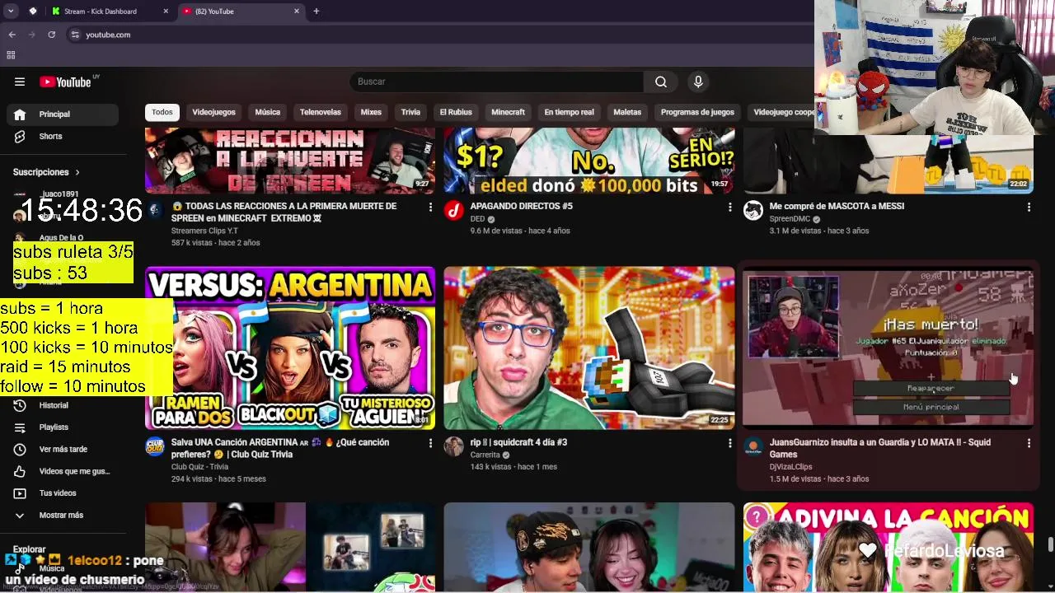Open the SpreenDMC channel avatar
The height and width of the screenshot is (593, 1055).
pos(753,210)
